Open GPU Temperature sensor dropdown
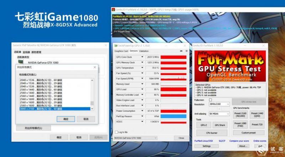 click(x=142, y=68)
